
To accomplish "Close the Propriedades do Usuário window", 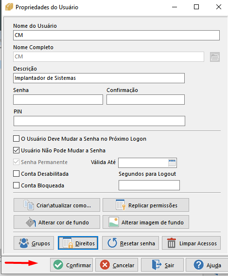I will [x=219, y=7].
